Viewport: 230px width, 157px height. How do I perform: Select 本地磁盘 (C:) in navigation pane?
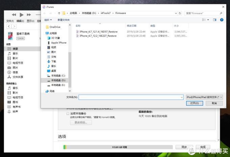(x=58, y=76)
